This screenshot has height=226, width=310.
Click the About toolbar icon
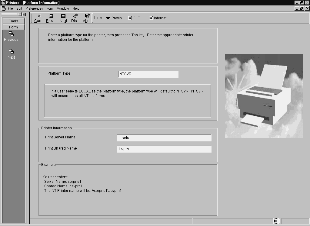[87, 16]
